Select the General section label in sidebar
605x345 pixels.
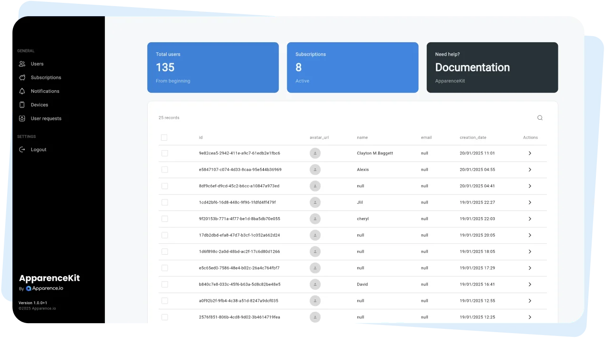[26, 51]
